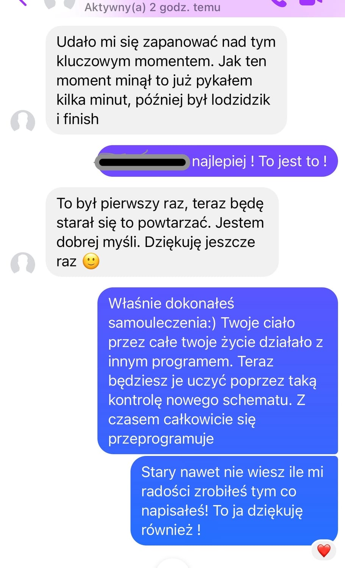Select the 'Właśnie dokonałeś samouleczenia' bubble
This screenshot has width=345, height=568.
(217, 371)
